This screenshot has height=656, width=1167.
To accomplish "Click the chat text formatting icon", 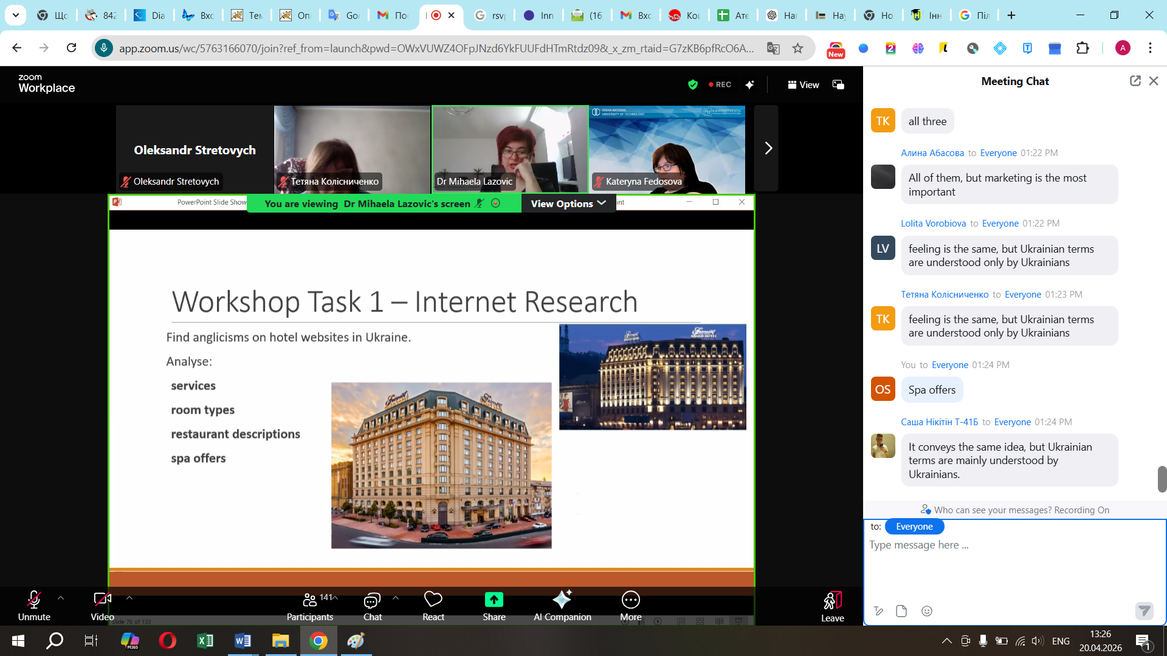I will click(x=878, y=611).
